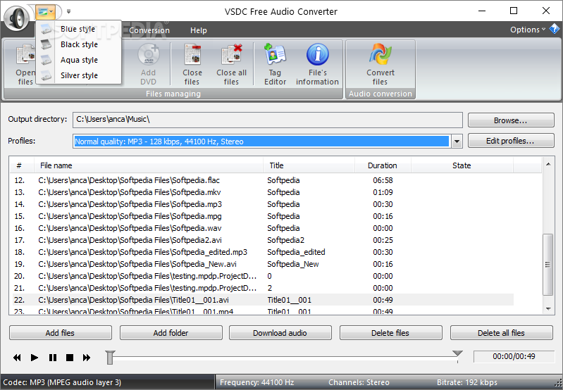
Task: Click the file list scroll down arrow
Action: point(548,308)
